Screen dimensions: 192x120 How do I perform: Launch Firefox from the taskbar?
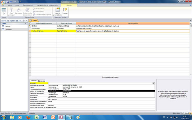[28, 118]
